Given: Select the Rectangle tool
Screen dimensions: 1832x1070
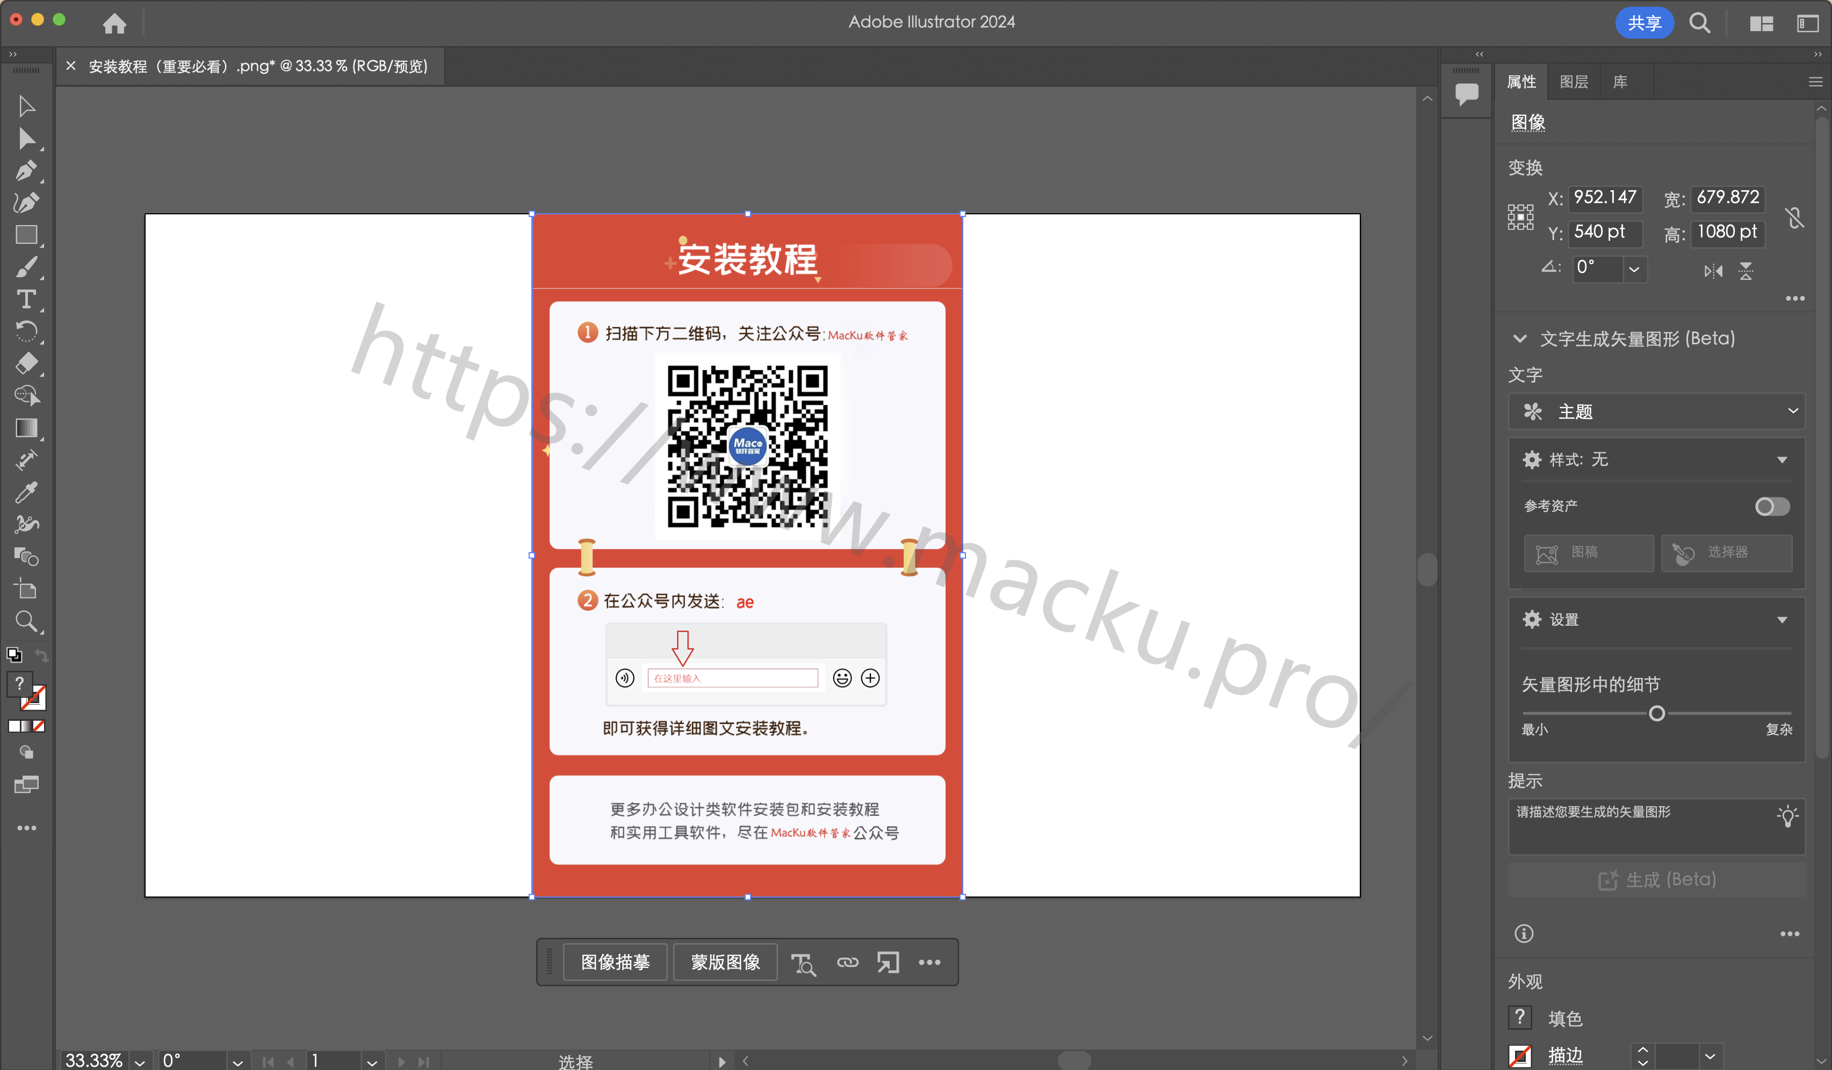Looking at the screenshot, I should [26, 235].
